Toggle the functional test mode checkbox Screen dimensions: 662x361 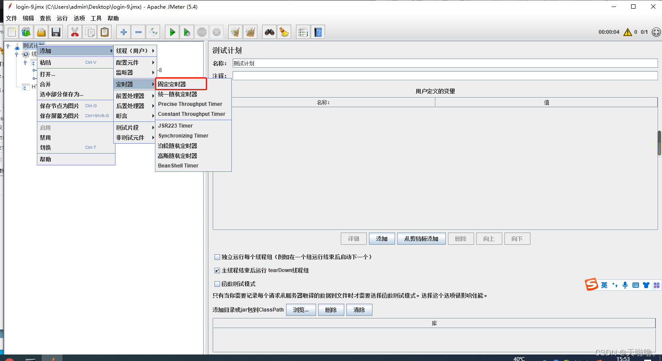pyautogui.click(x=217, y=284)
